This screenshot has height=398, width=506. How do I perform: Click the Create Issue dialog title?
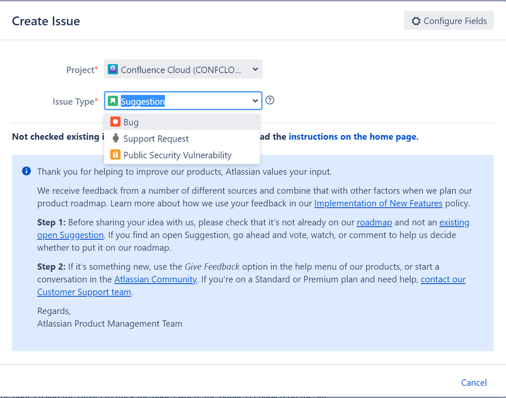click(46, 21)
